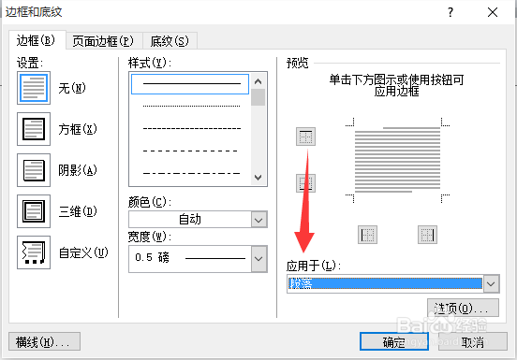
Task: Click the ? help button in title bar
Action: [x=451, y=12]
